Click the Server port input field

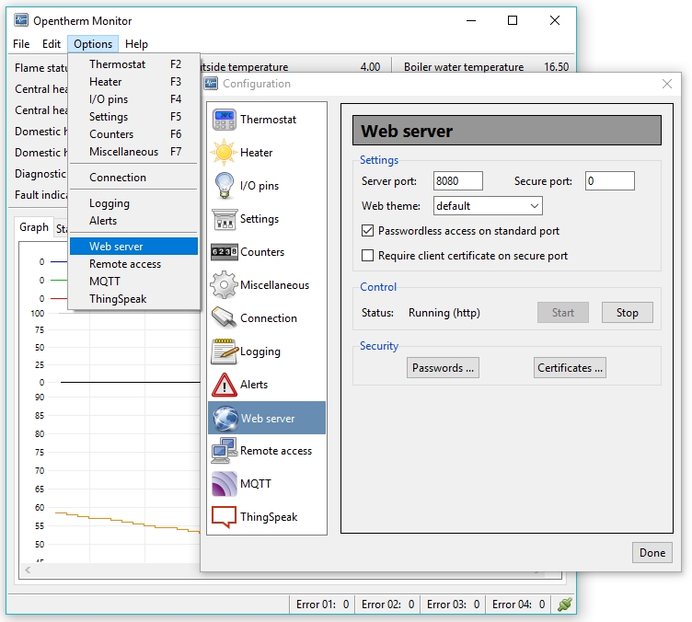pyautogui.click(x=458, y=181)
